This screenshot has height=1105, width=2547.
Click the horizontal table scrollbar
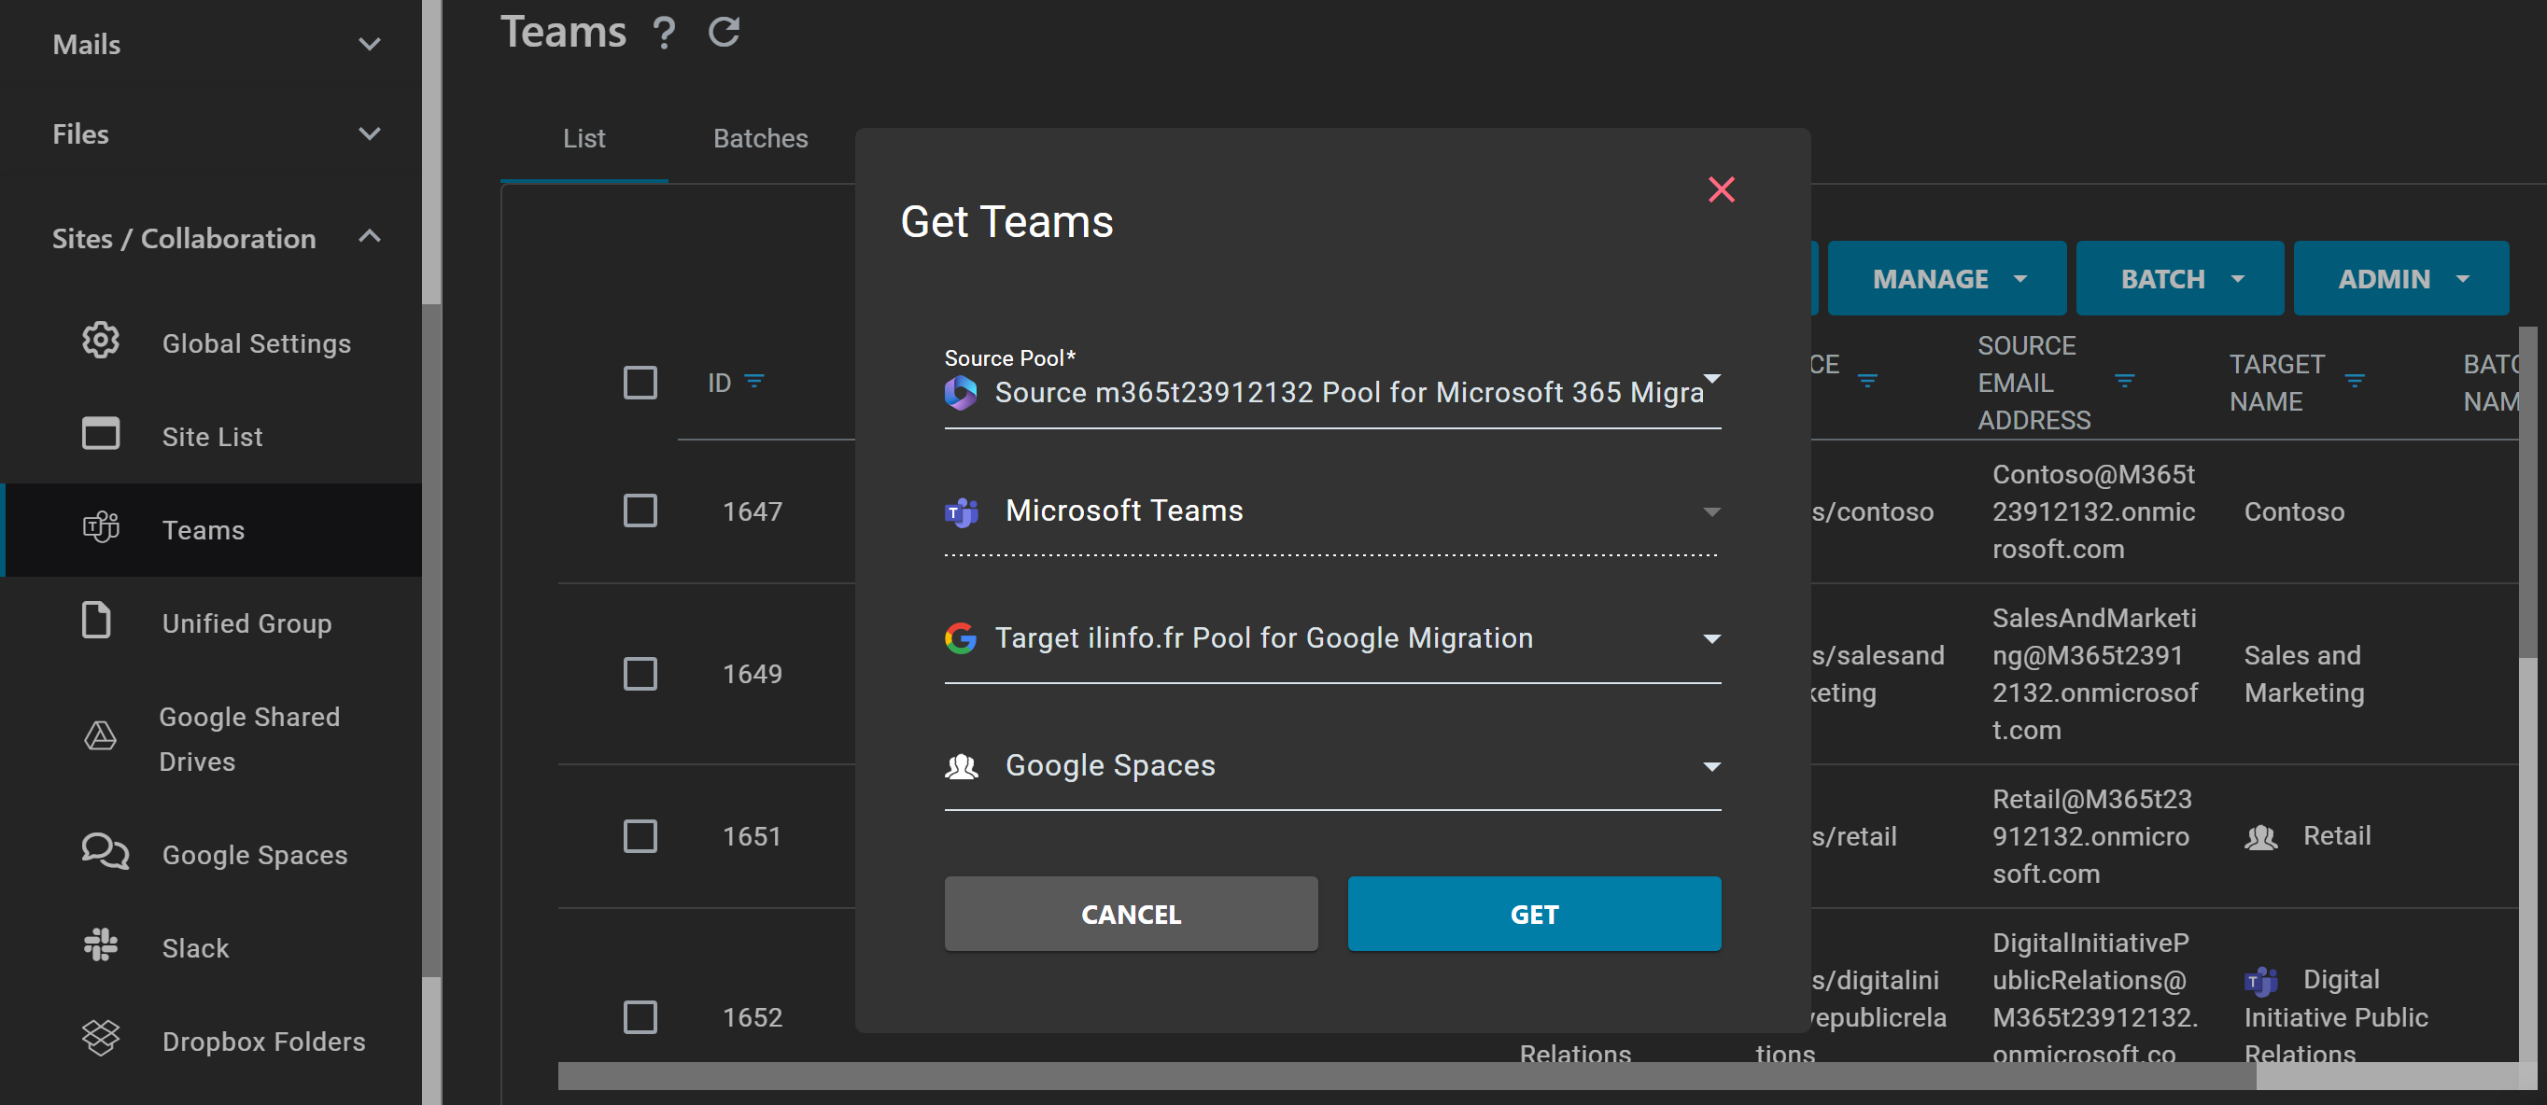1406,1075
